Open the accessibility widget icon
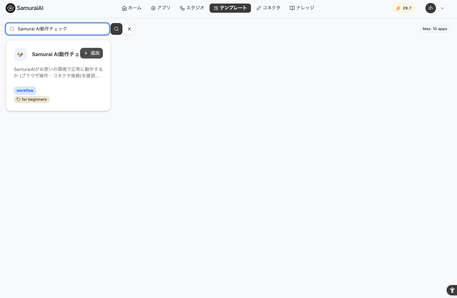Viewport: 457px width, 298px height. [452, 290]
